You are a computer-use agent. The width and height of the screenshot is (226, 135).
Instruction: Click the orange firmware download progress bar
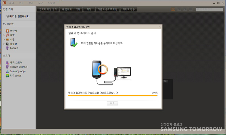[x=113, y=95]
